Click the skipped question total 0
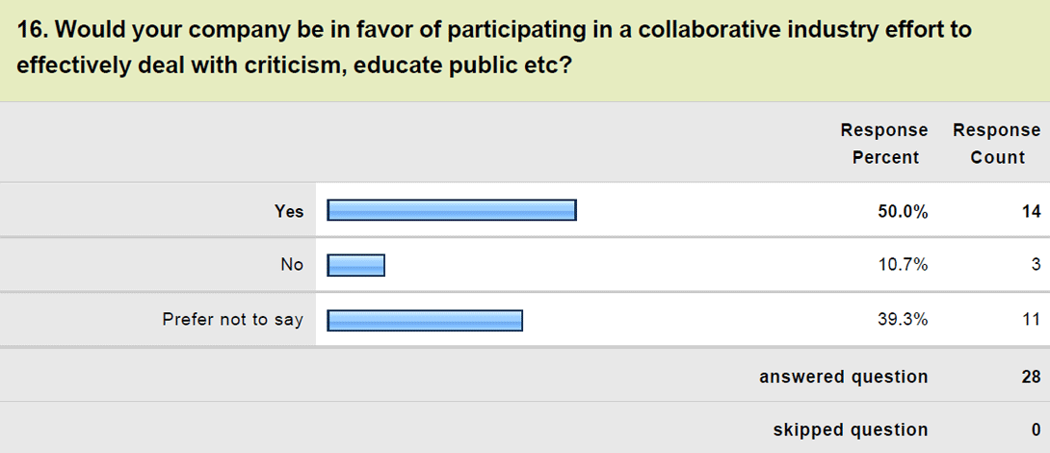1050x453 pixels. click(1036, 430)
